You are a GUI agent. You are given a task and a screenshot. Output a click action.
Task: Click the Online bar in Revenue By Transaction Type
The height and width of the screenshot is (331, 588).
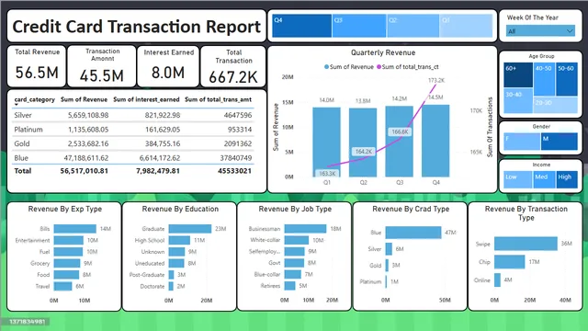point(497,280)
